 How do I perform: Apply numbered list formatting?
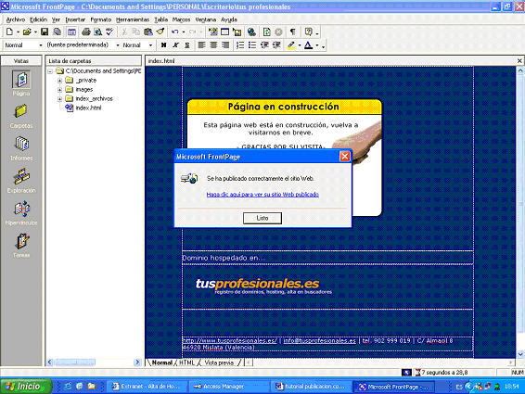coord(240,44)
